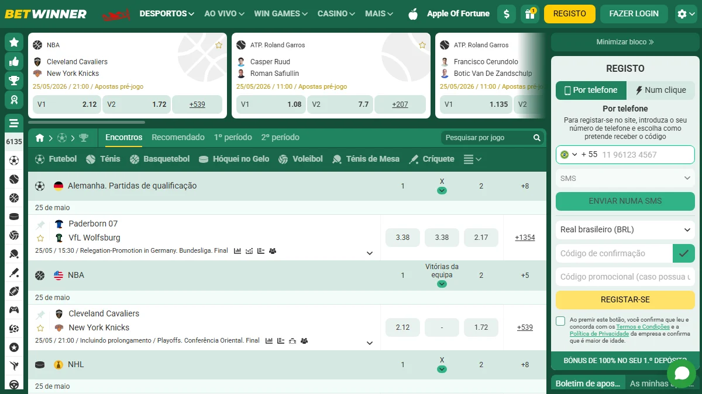Select volleyball icon in left sidebar
Image resolution: width=702 pixels, height=394 pixels.
[x=14, y=235]
